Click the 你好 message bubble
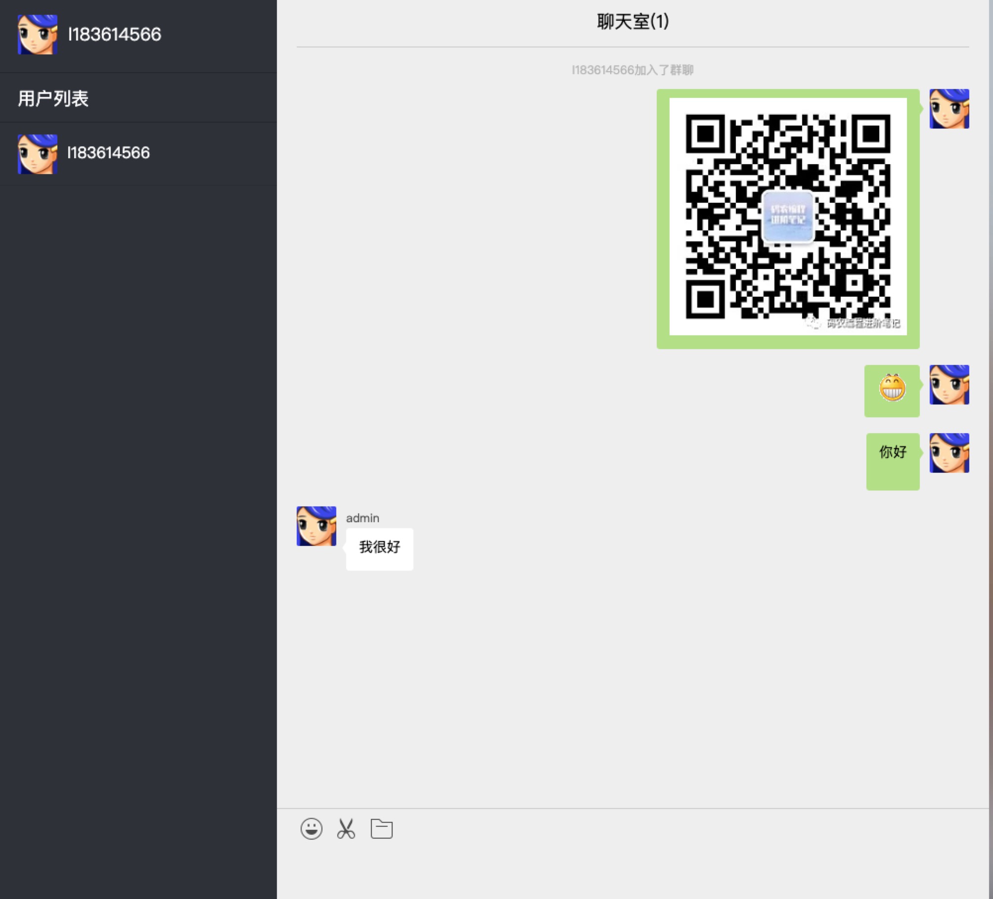 [893, 461]
